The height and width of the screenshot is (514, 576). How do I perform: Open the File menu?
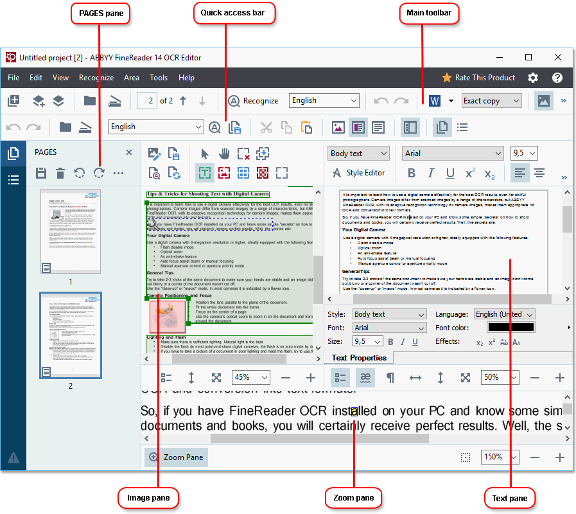pyautogui.click(x=13, y=78)
